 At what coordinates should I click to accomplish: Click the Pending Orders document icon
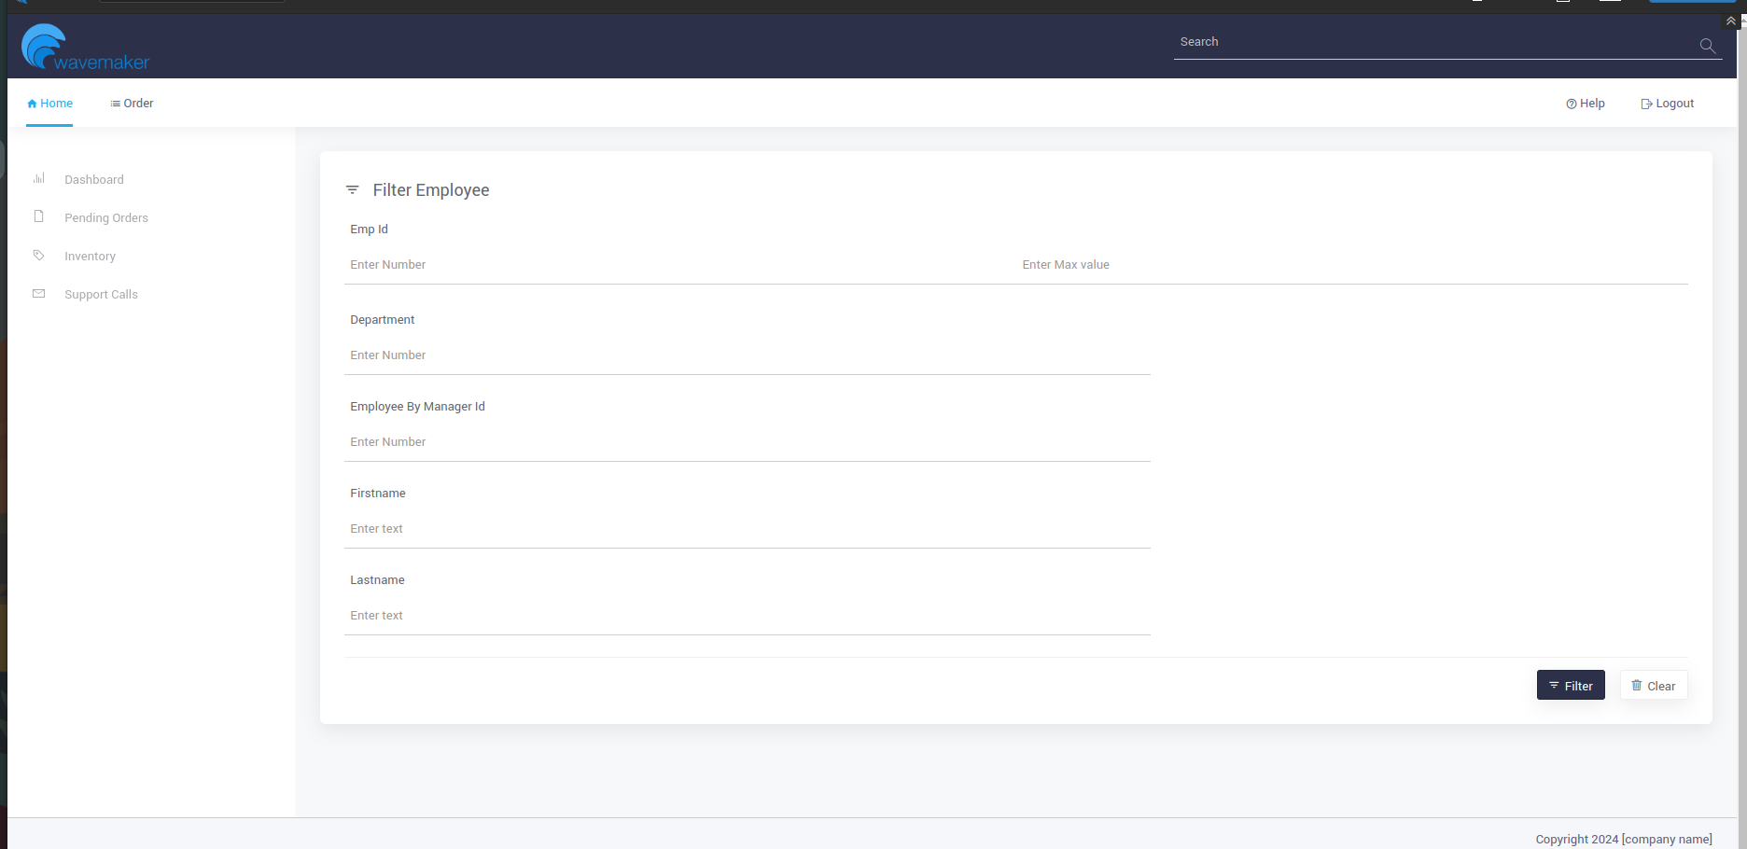(x=39, y=216)
